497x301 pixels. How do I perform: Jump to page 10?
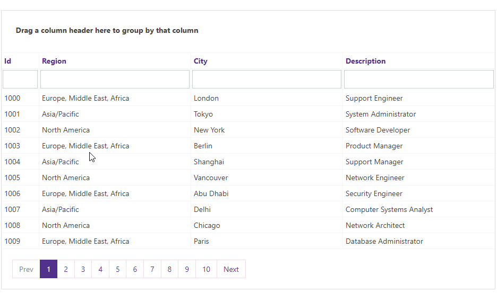point(206,269)
